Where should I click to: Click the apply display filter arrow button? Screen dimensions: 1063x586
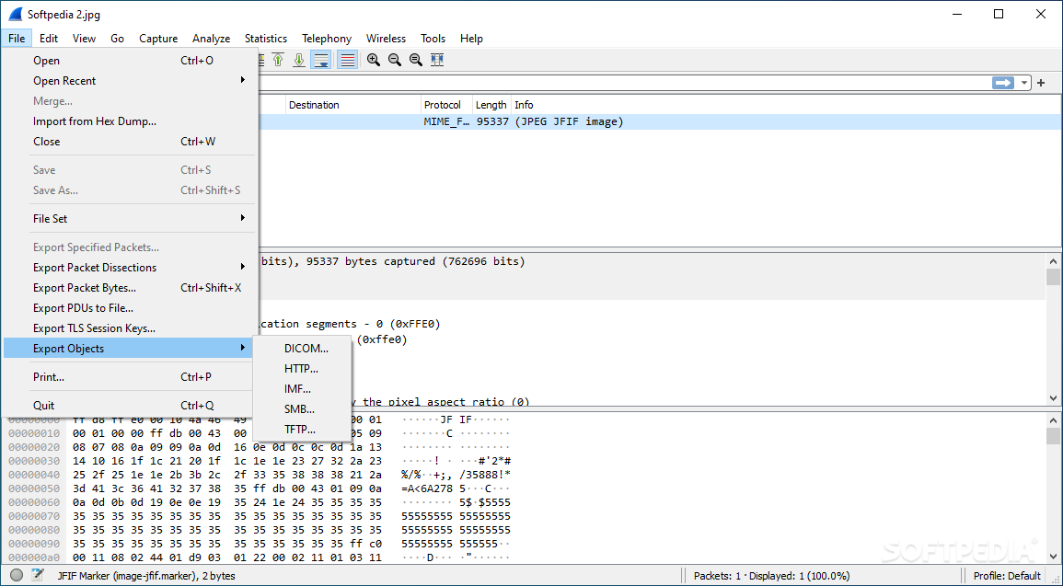1002,83
